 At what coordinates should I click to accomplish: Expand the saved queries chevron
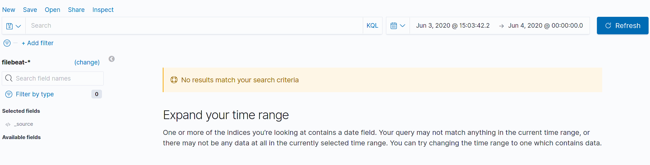coord(18,26)
